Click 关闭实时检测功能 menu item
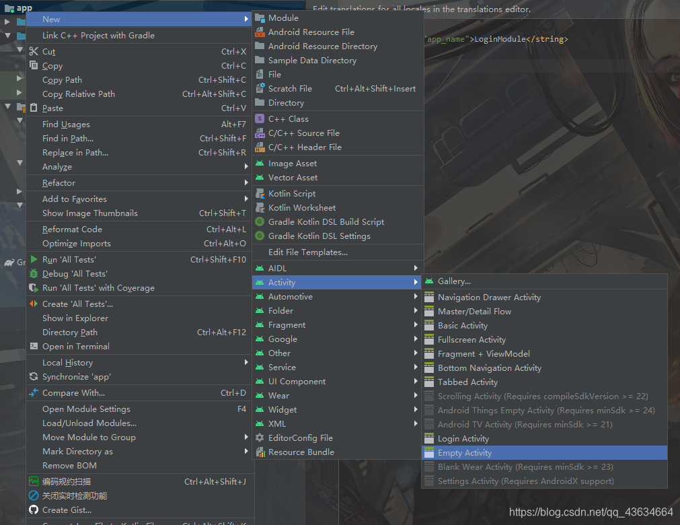680x525 pixels. coord(139,495)
